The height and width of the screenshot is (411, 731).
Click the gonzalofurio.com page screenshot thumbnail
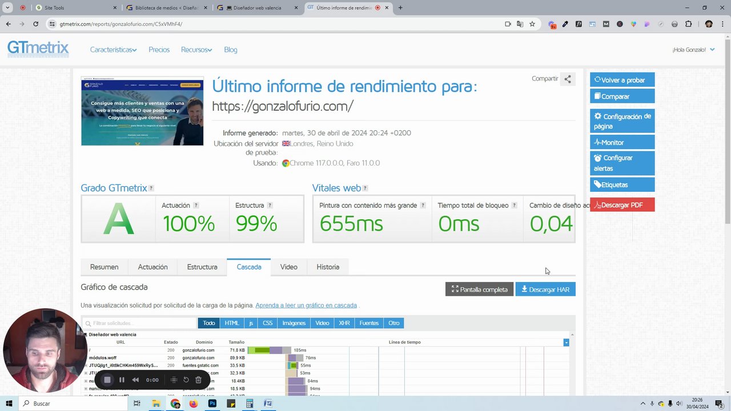point(142,111)
